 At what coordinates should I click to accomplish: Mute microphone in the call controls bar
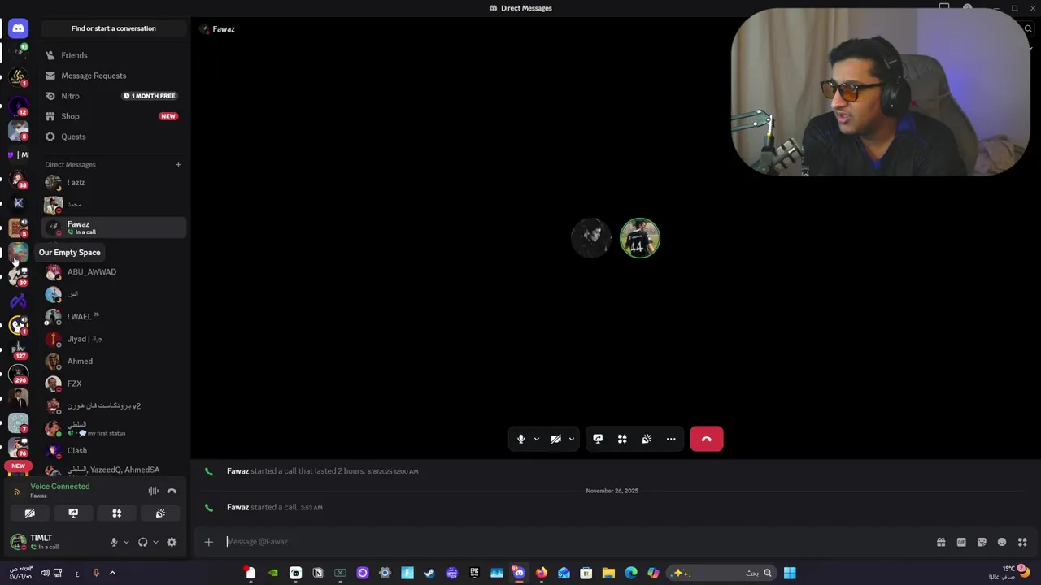click(520, 439)
